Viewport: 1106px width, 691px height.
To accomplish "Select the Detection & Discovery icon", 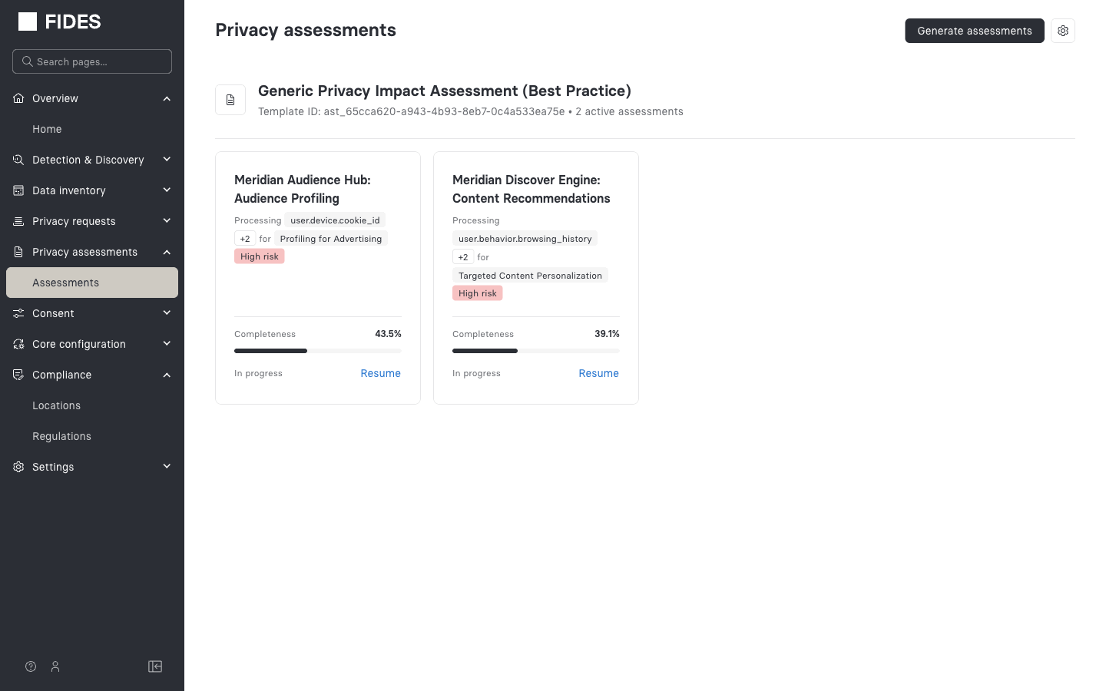I will (x=18, y=160).
